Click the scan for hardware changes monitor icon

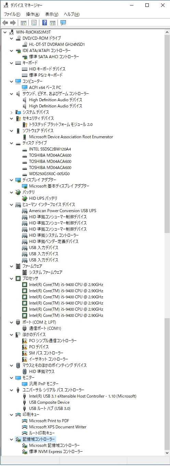(x=63, y=23)
